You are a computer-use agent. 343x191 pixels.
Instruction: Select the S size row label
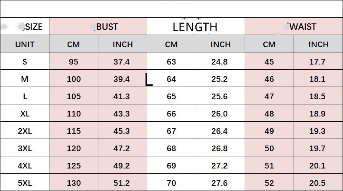(x=25, y=62)
